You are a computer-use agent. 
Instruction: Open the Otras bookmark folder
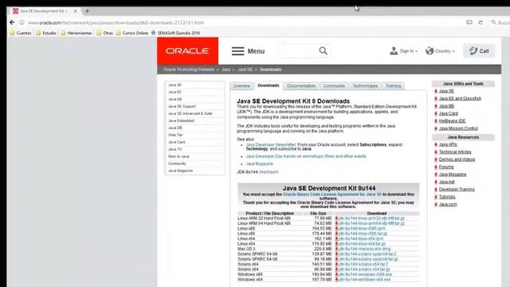tap(104, 33)
